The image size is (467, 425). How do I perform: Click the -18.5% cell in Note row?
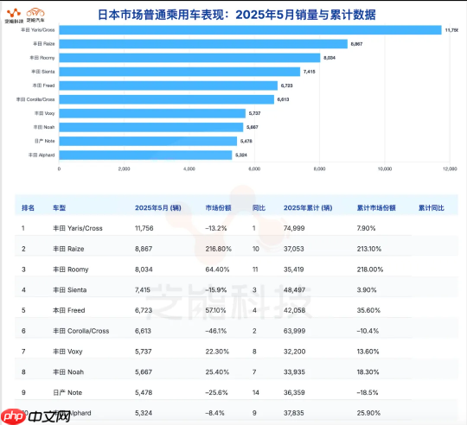click(368, 392)
